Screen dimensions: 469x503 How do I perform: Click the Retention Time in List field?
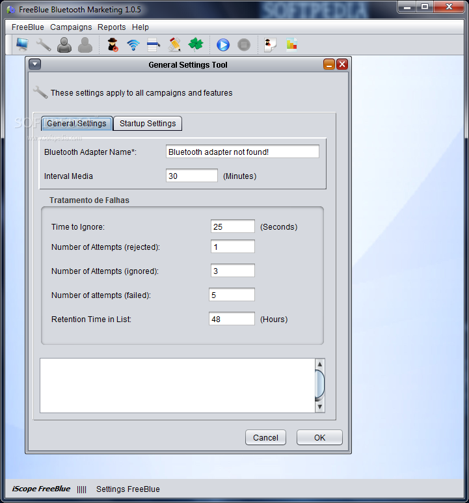(x=232, y=319)
